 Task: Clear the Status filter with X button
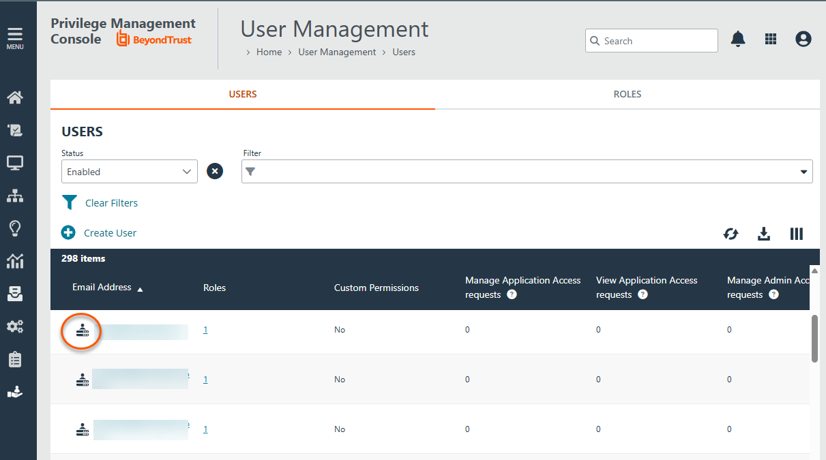tap(215, 172)
